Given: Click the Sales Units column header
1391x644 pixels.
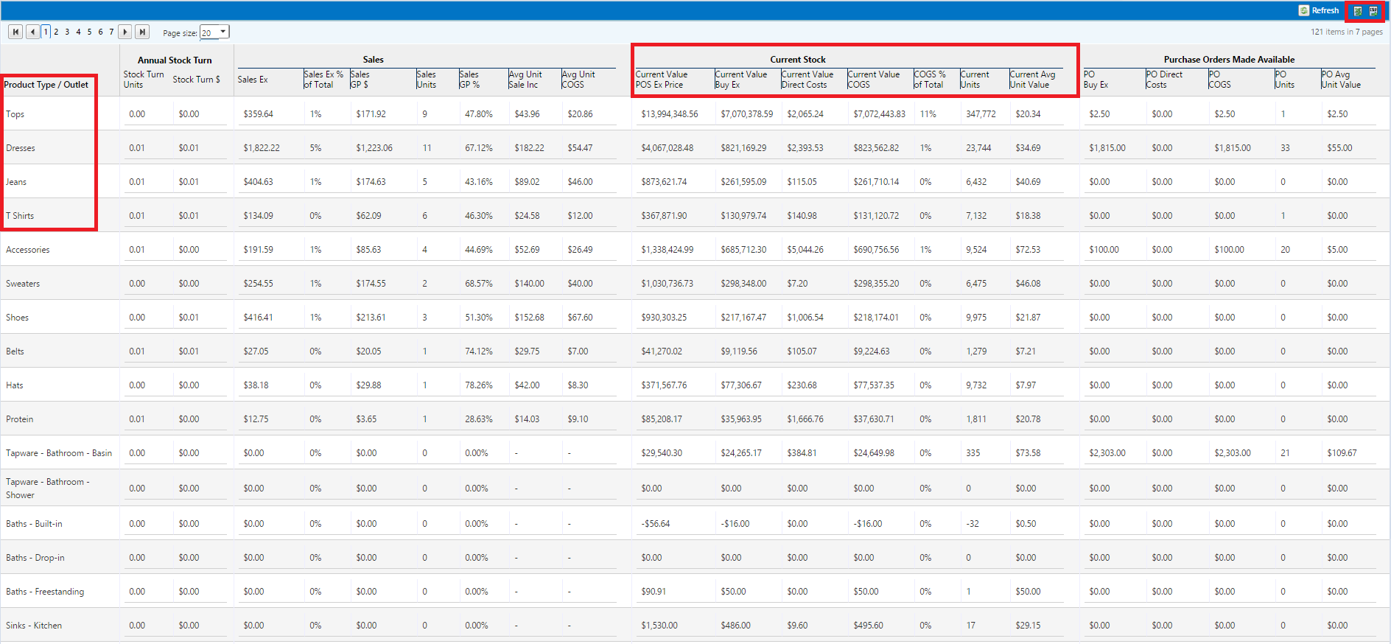Looking at the screenshot, I should coord(426,80).
